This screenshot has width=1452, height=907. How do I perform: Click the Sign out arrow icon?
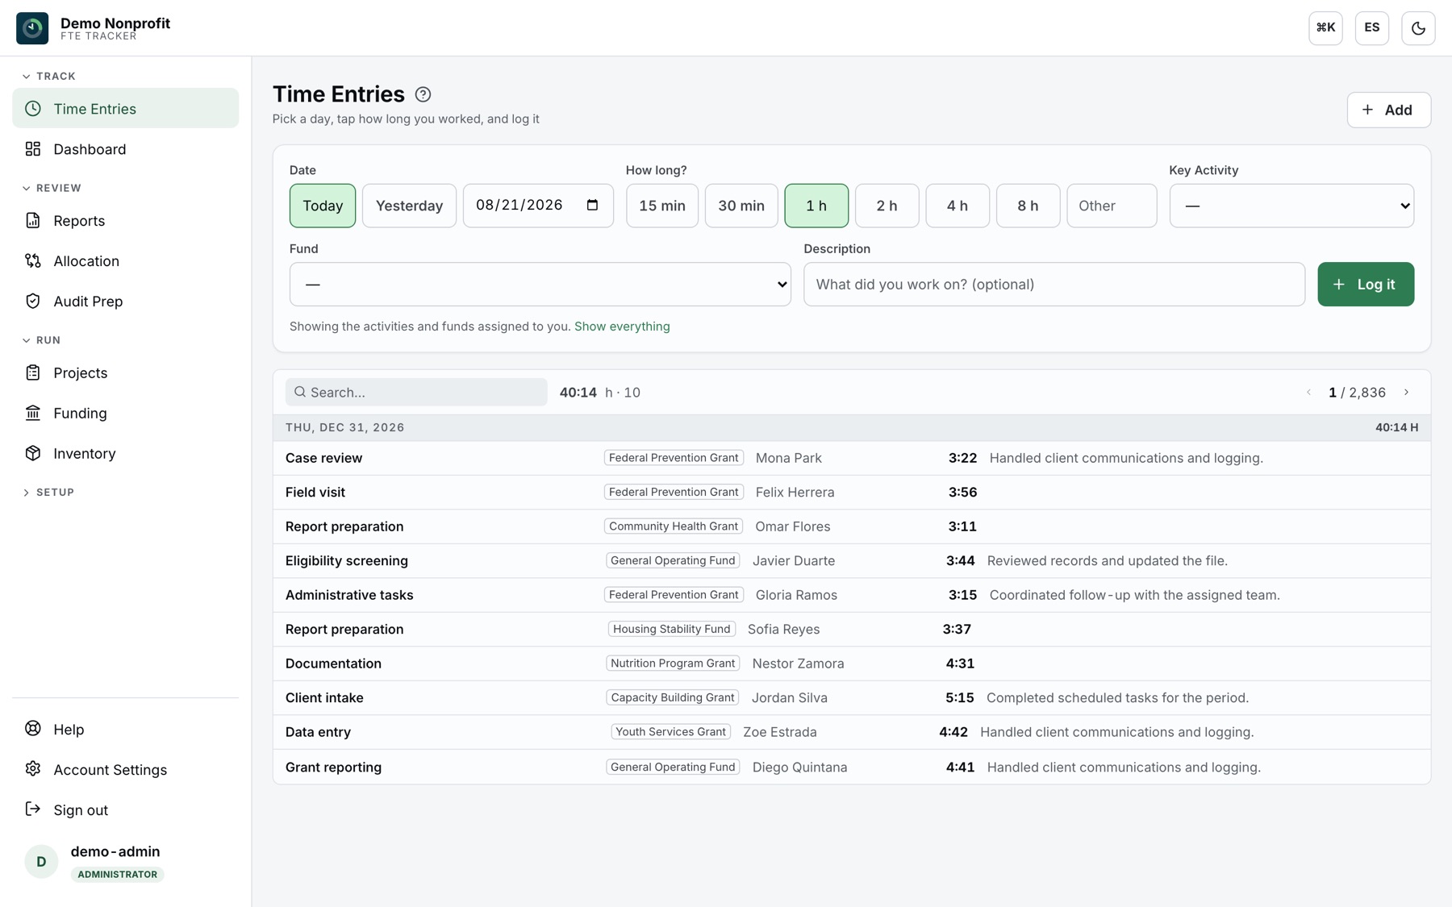(33, 809)
